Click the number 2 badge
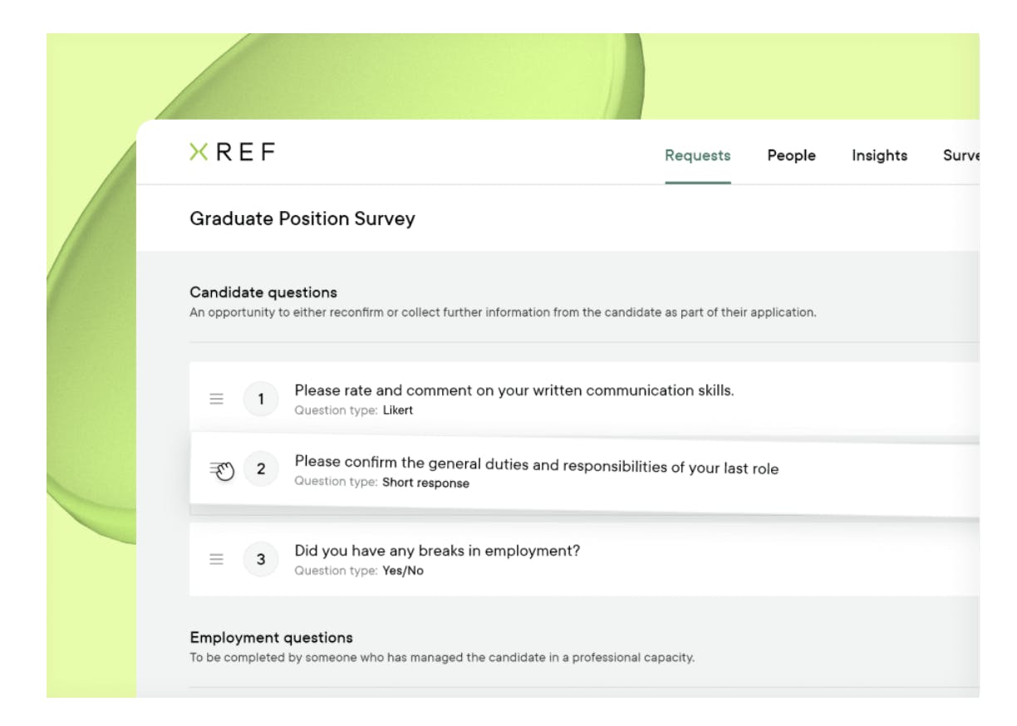Image resolution: width=1017 pixels, height=726 pixels. click(x=261, y=469)
